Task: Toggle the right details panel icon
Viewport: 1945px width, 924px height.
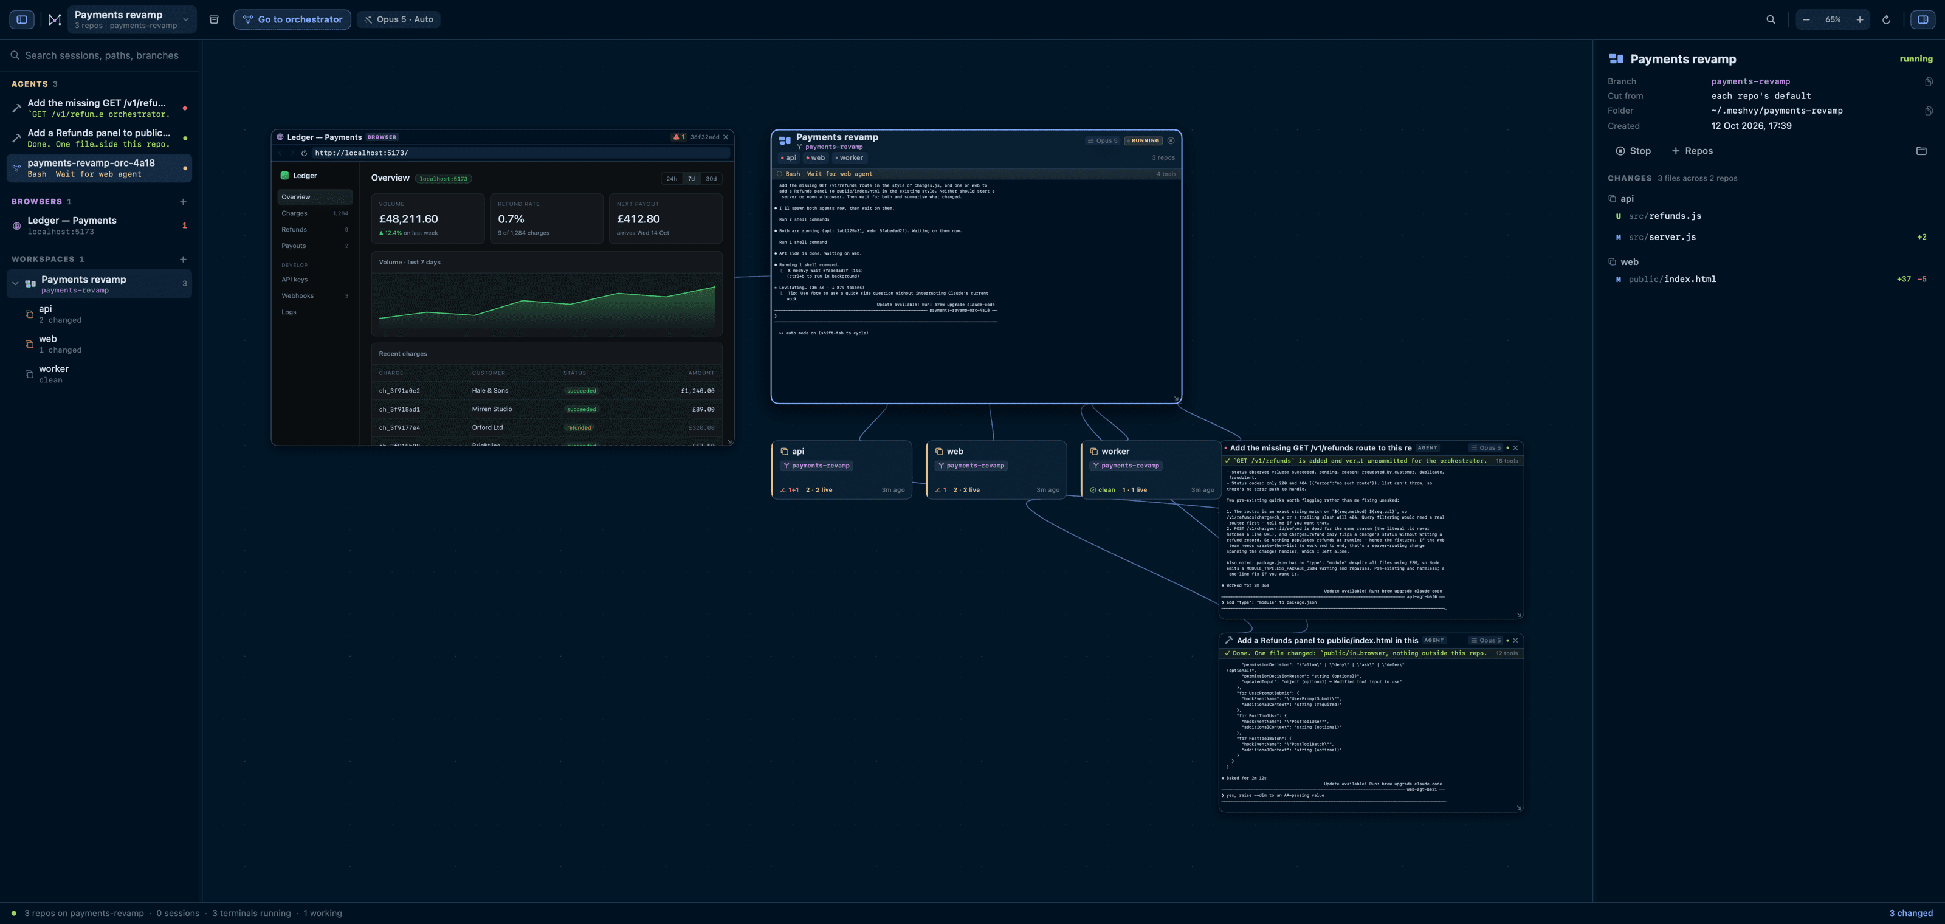Action: pos(1923,19)
